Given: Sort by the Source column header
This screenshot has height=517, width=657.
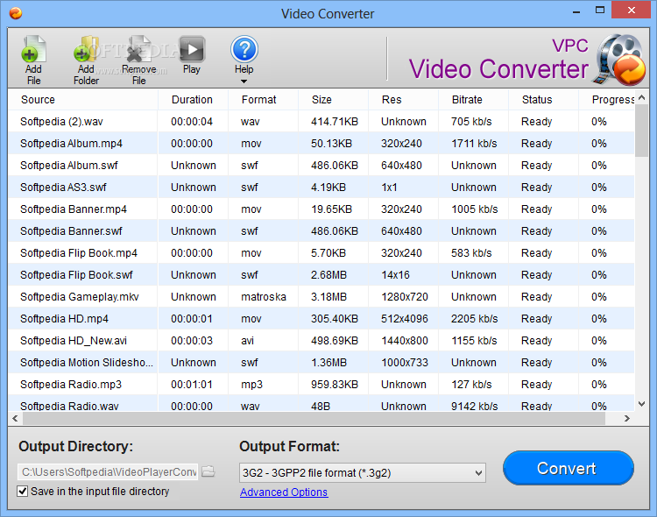Looking at the screenshot, I should coord(83,99).
